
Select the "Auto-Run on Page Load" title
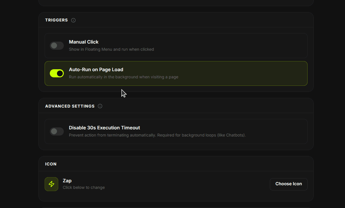96,70
